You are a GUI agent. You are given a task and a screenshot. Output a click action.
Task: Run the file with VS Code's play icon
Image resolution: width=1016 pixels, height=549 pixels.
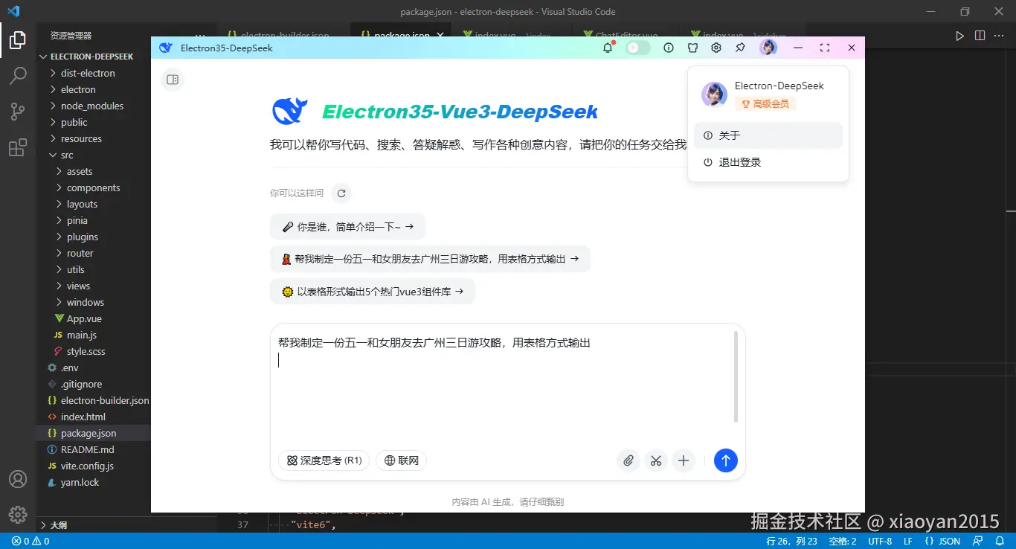click(959, 35)
